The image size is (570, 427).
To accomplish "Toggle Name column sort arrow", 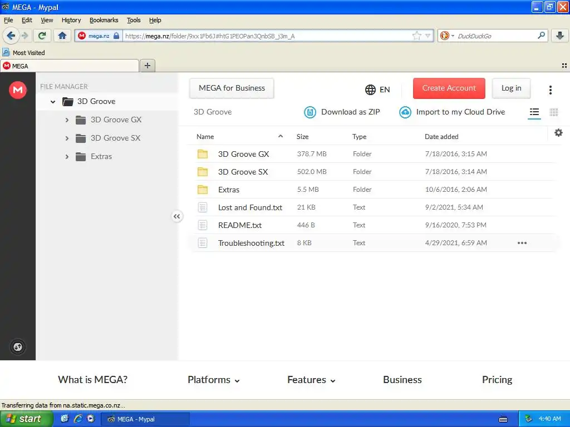I will point(281,137).
